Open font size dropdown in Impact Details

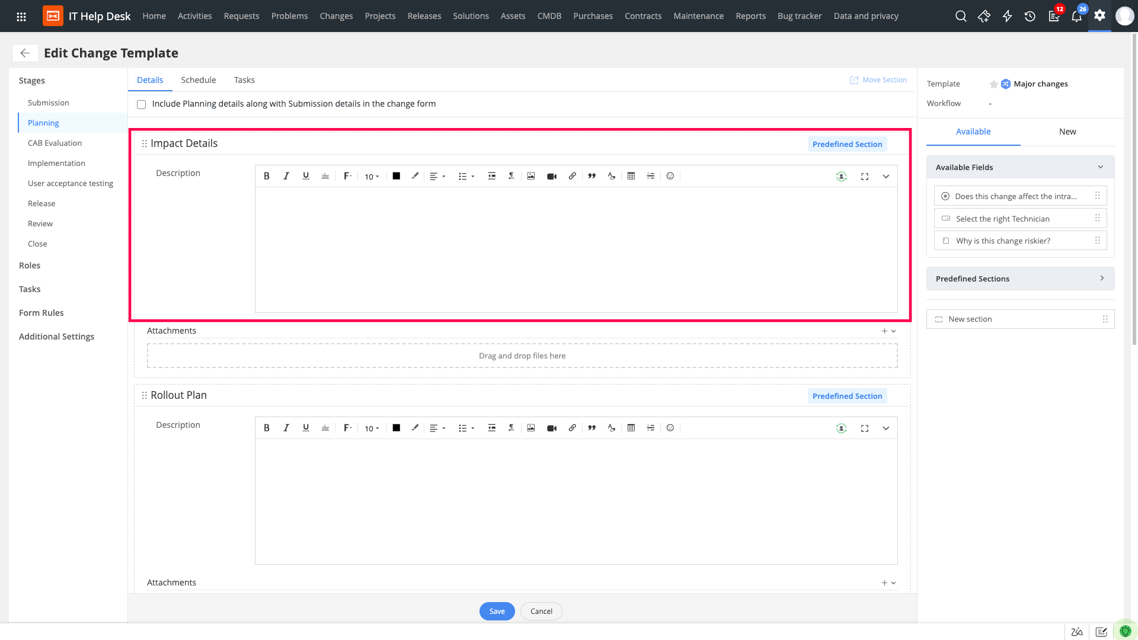click(x=372, y=177)
